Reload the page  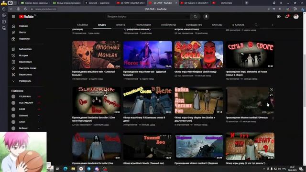25,9
